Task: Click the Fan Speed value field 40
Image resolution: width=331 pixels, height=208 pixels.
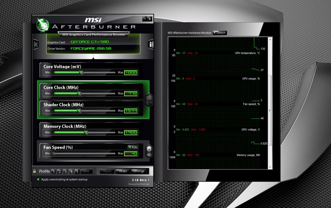Action: point(131,153)
